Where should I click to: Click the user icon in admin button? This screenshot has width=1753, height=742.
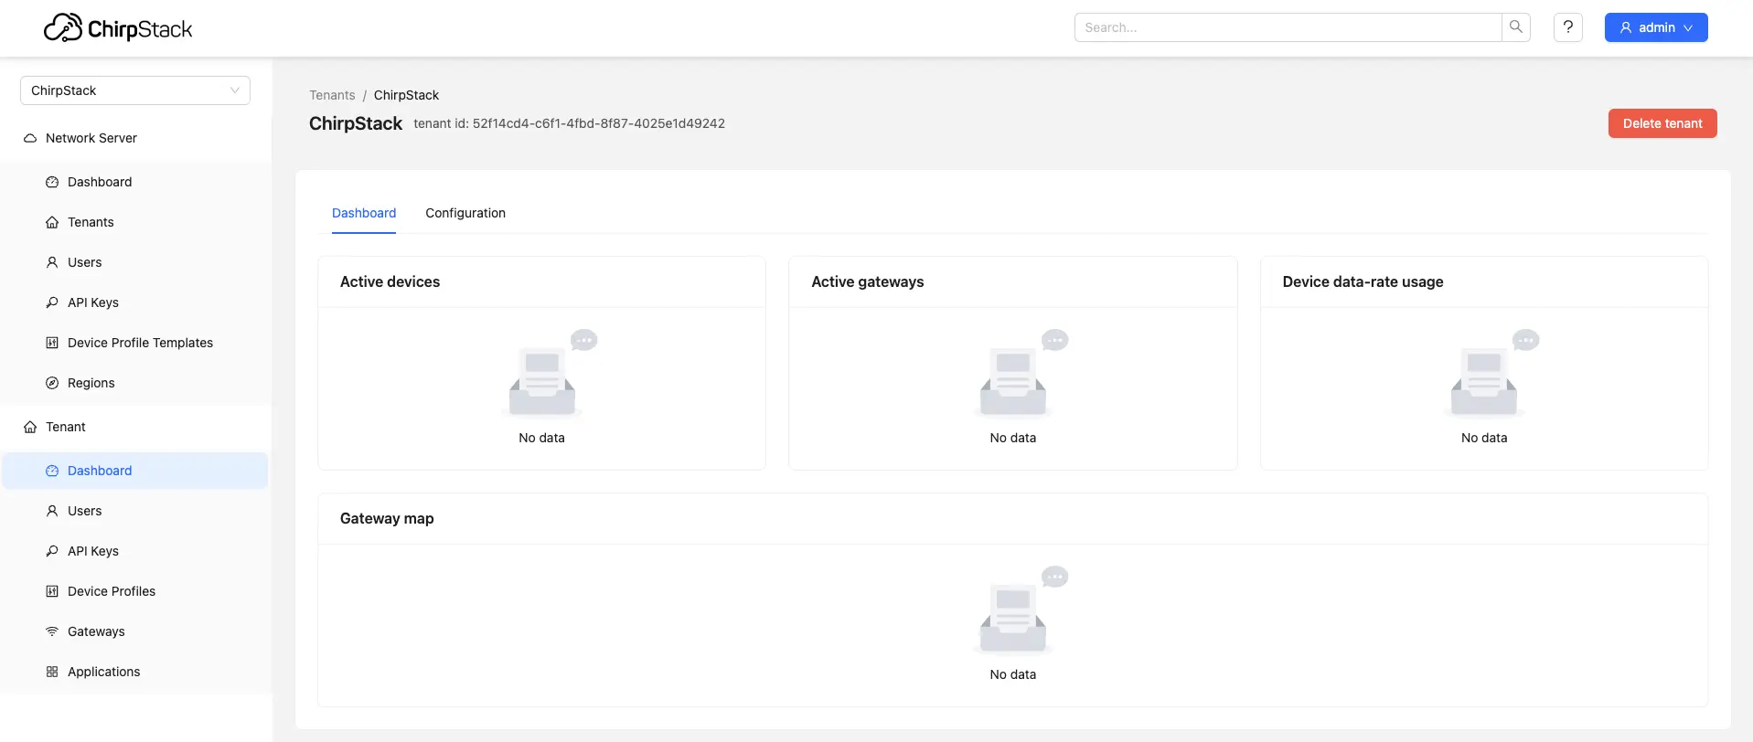click(x=1626, y=27)
